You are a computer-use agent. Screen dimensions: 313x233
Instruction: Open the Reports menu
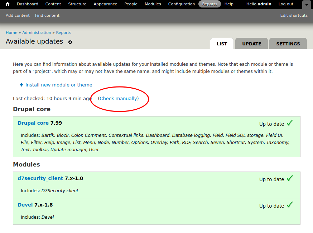pos(210,4)
